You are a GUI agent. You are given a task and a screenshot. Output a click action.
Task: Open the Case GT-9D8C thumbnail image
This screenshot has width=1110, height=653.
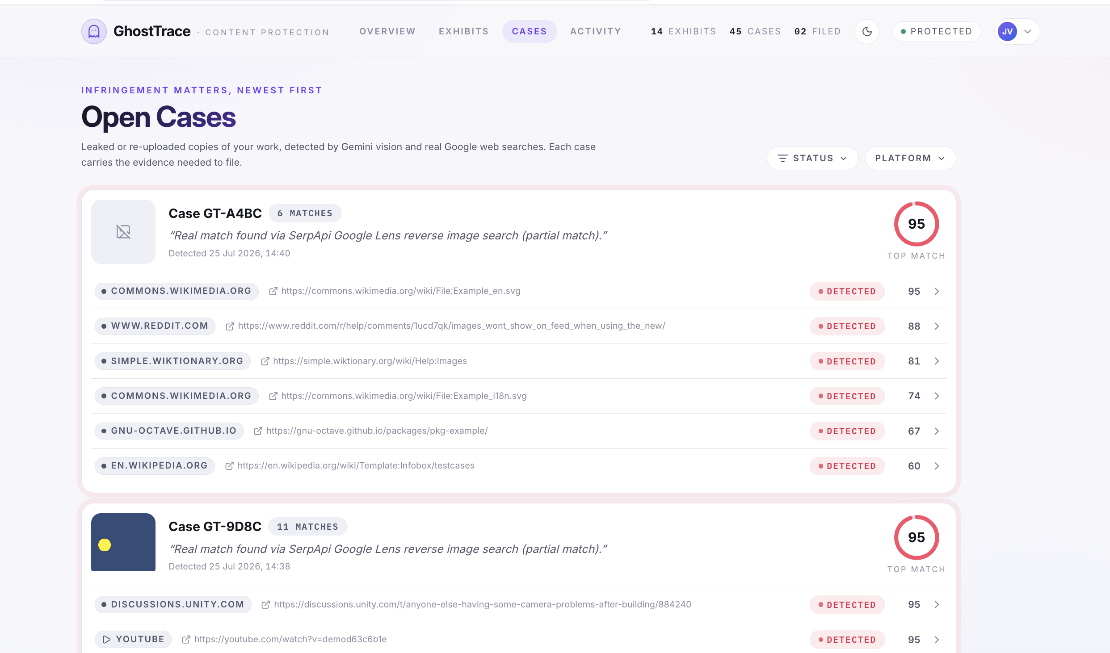tap(123, 542)
